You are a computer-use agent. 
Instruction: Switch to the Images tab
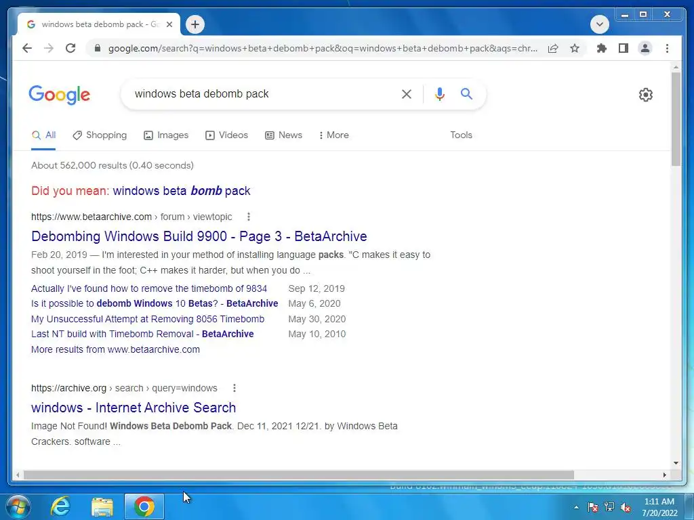coord(166,135)
